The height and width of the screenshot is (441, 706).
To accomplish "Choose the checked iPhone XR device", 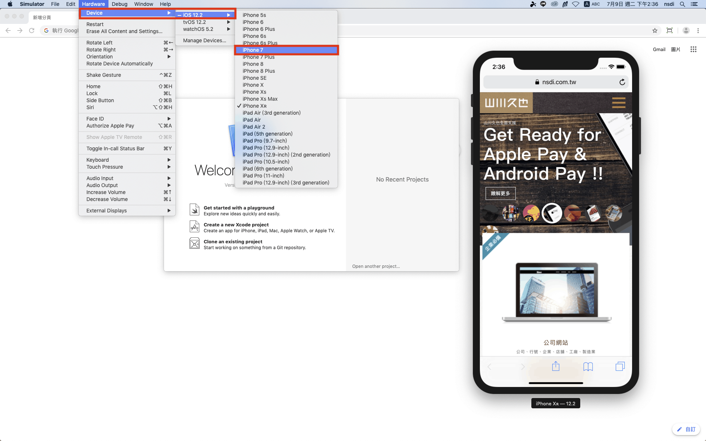I will click(x=254, y=106).
